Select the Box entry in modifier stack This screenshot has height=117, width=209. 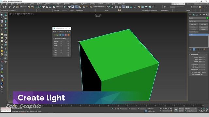click(199, 35)
